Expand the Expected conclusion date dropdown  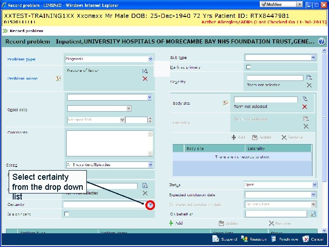[x=313, y=194]
